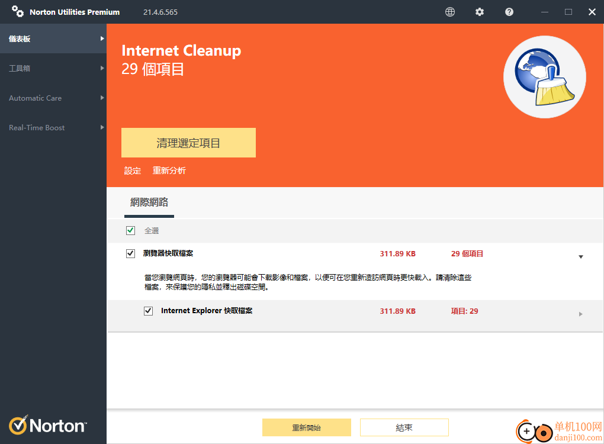Screen dimensions: 604x444
Task: Open the language globe icon
Action: [x=450, y=12]
